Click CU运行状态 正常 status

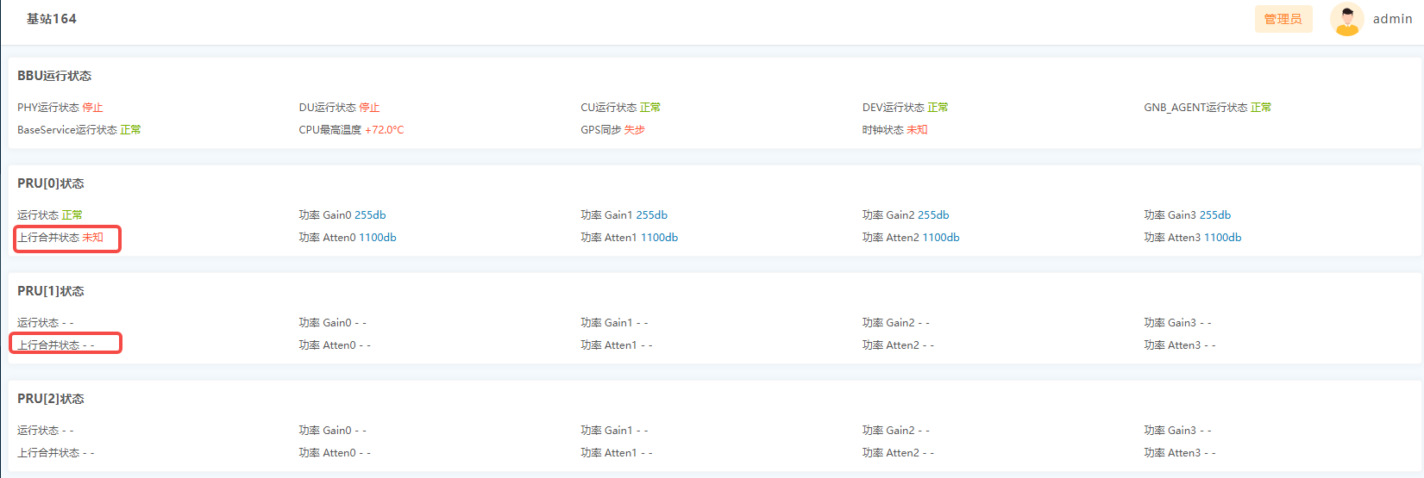tap(621, 108)
